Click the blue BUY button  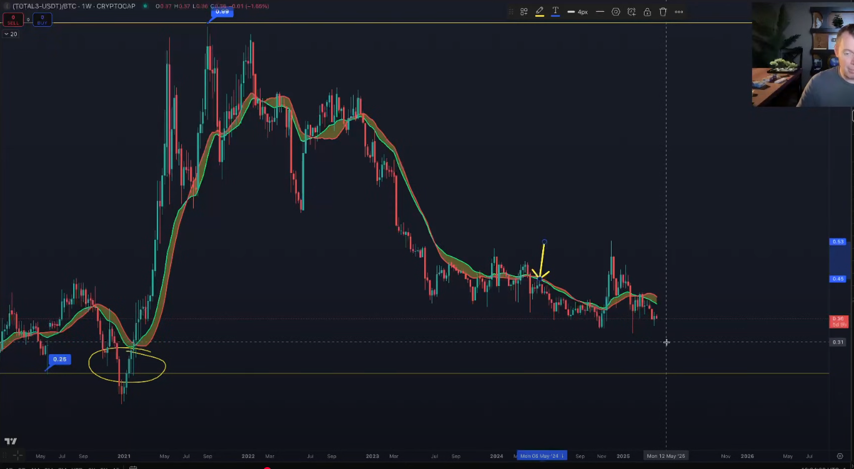42,20
